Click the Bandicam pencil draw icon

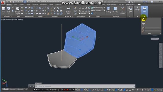tap(62, 90)
